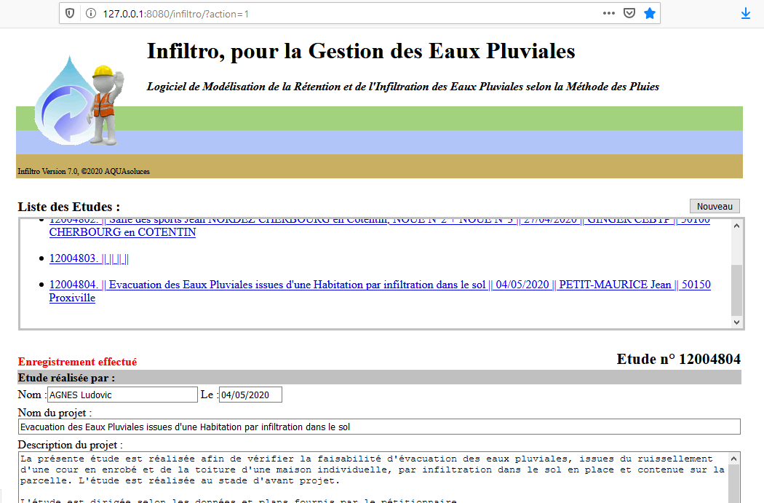Screen dimensions: 764x503
Task: Click the Save to Pocket icon
Action: (629, 14)
